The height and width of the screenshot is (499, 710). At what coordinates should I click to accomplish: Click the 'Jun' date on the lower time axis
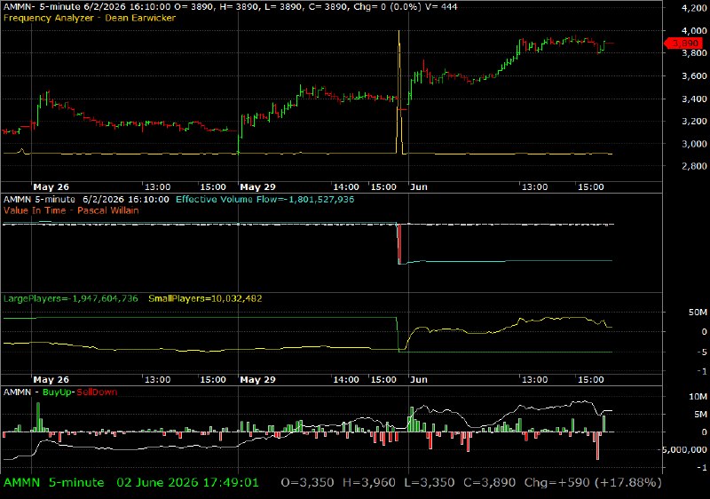point(419,379)
